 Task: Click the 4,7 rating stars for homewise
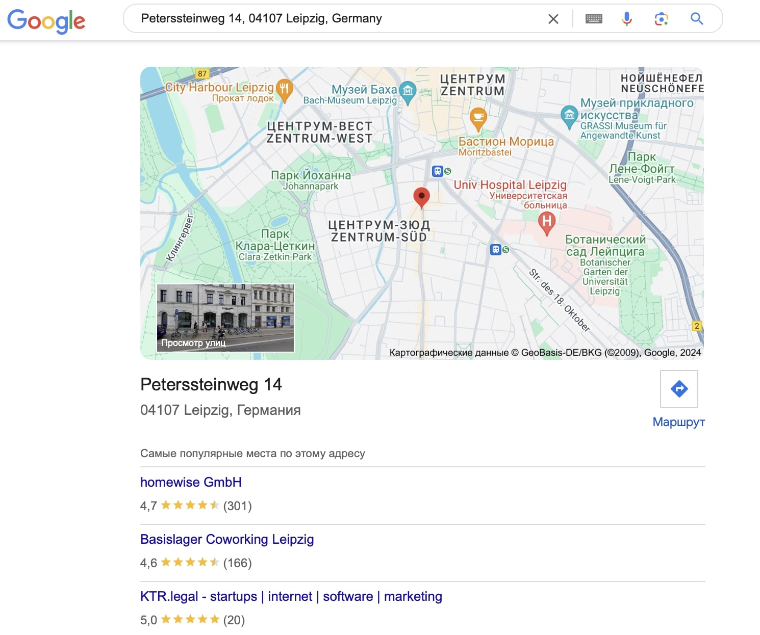coord(190,505)
